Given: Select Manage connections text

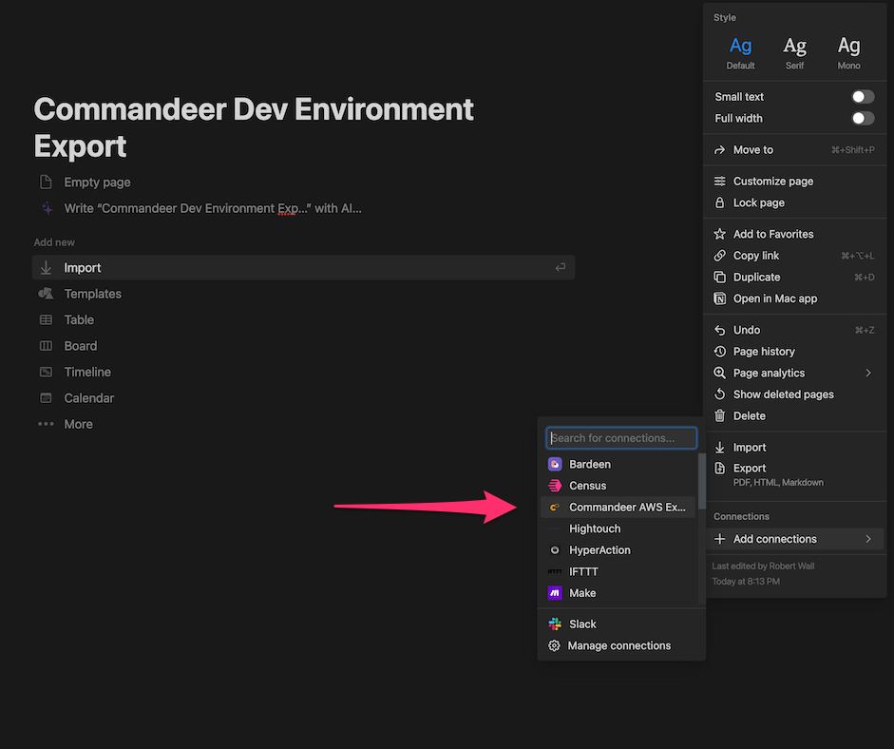Looking at the screenshot, I should click(619, 645).
